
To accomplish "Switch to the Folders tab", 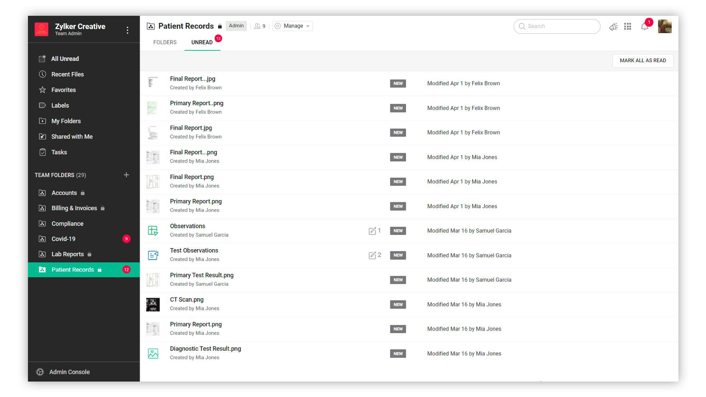I will click(x=165, y=42).
